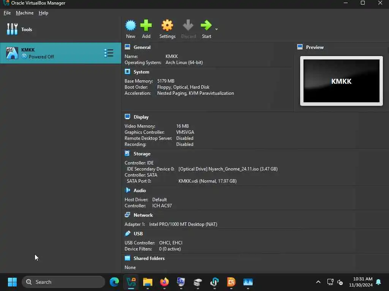The image size is (389, 291).
Task: Click the Display section icon
Action: coord(128,117)
